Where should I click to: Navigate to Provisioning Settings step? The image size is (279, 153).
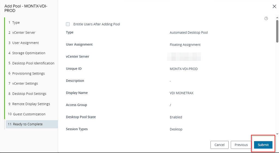(28, 73)
